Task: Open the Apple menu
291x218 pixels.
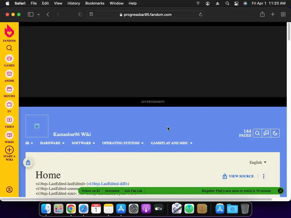Action: pos(7,3)
